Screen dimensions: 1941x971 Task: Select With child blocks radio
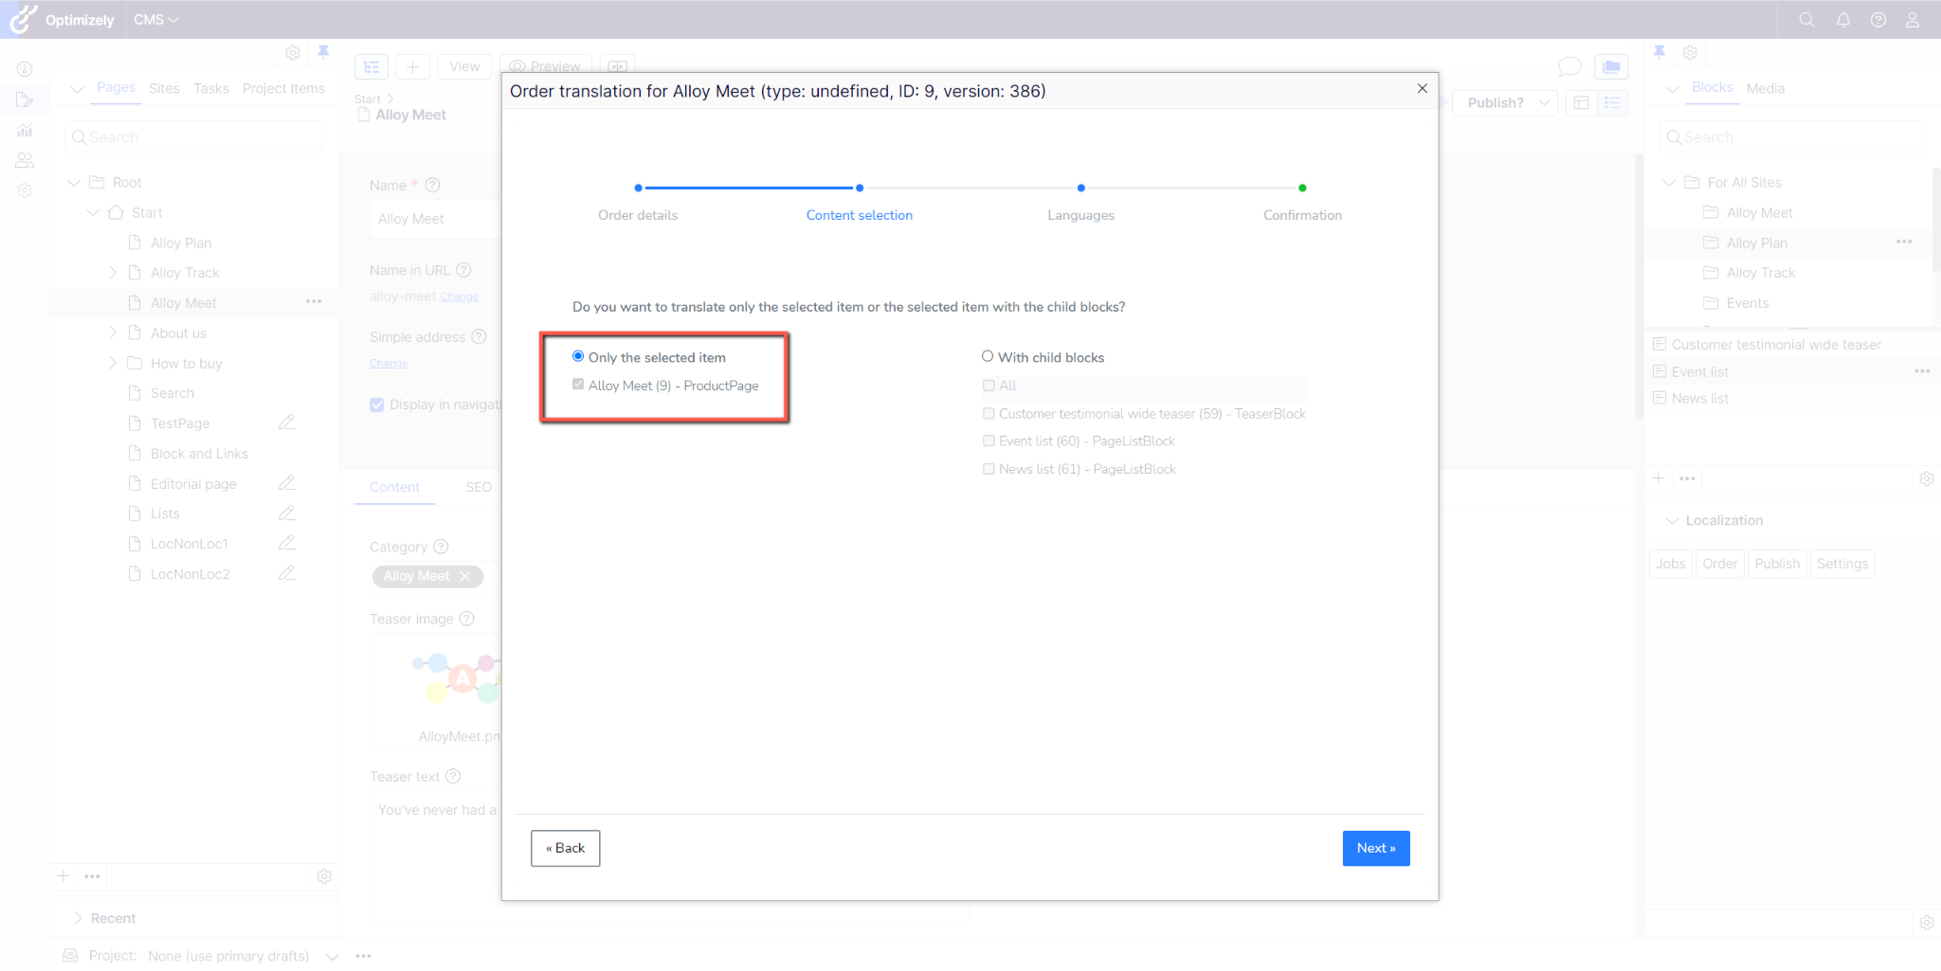pyautogui.click(x=988, y=356)
